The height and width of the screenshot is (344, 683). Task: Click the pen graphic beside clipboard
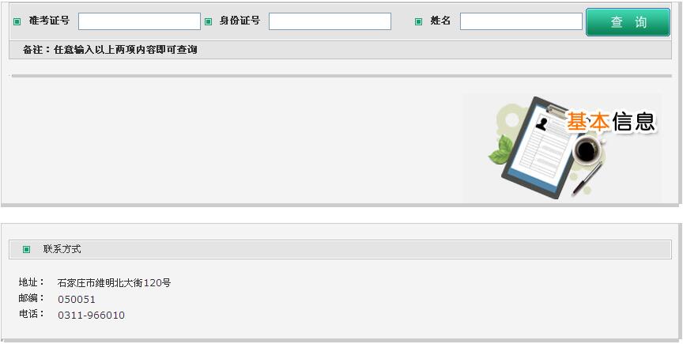tap(587, 178)
